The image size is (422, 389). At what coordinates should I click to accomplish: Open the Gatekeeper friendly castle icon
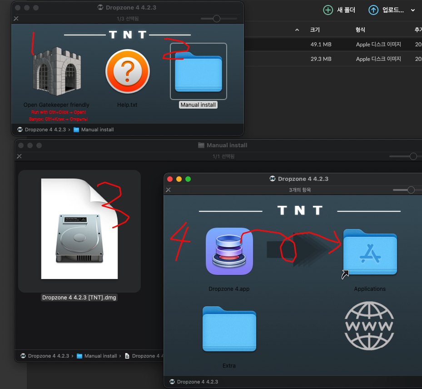pos(56,71)
